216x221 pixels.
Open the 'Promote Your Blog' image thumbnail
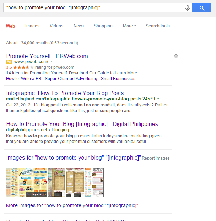[x=98, y=183]
